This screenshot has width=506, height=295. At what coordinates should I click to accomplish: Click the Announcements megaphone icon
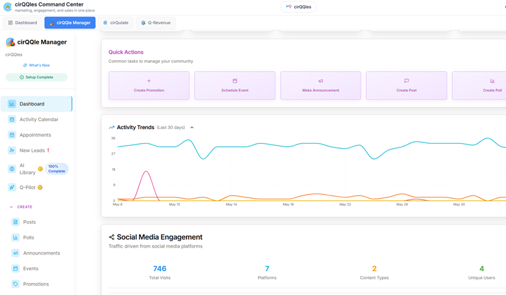[x=15, y=253]
